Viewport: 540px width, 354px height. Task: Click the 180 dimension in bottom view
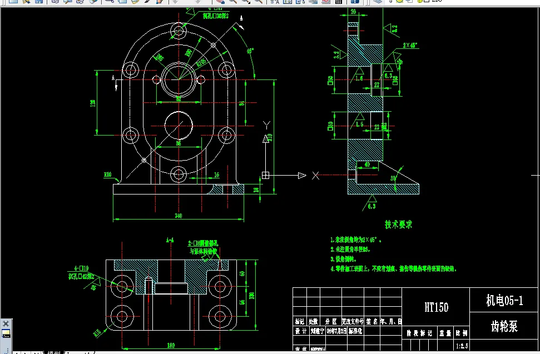[171, 345]
